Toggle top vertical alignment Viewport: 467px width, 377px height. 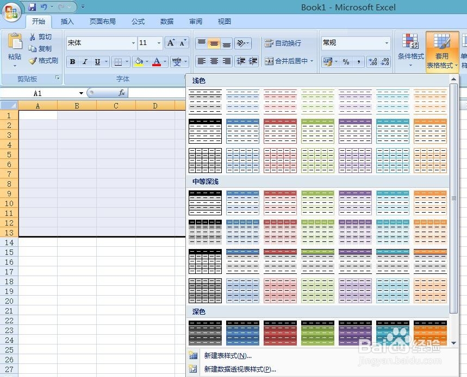pos(202,43)
